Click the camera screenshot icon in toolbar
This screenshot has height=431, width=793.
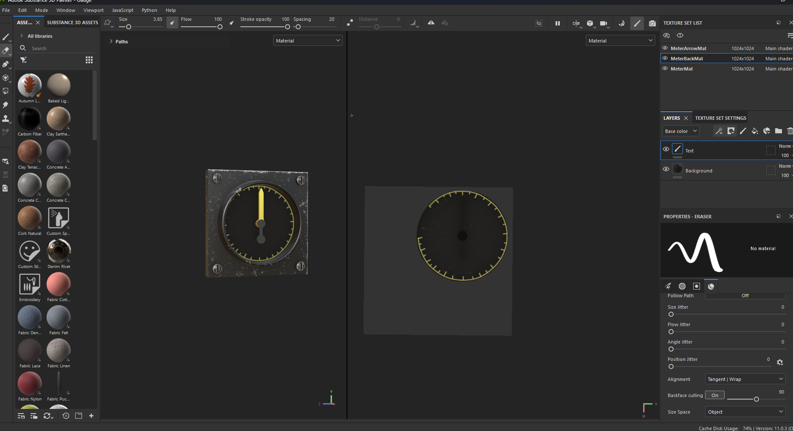pos(652,23)
